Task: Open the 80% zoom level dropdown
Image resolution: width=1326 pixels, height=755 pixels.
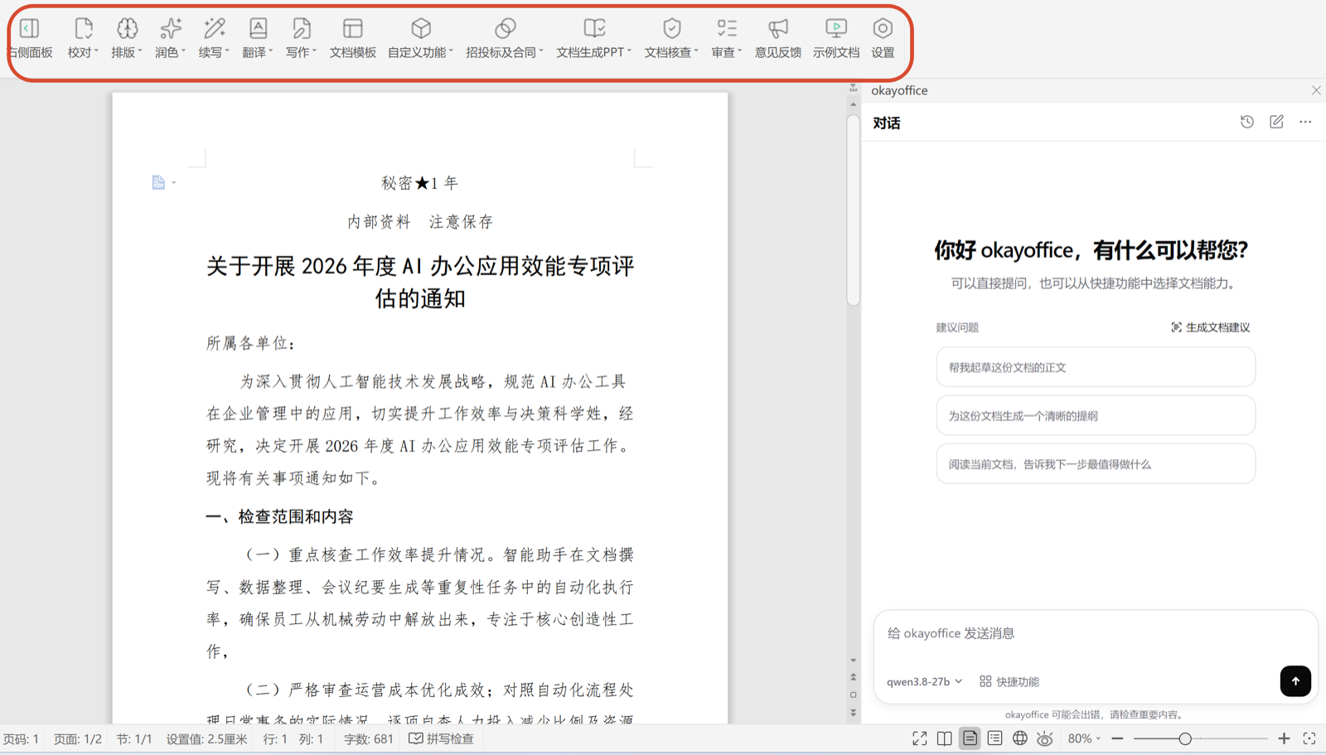Action: (x=1084, y=738)
